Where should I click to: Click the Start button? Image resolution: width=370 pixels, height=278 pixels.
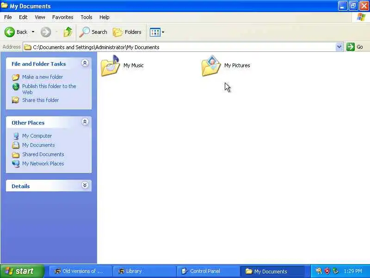(x=22, y=271)
